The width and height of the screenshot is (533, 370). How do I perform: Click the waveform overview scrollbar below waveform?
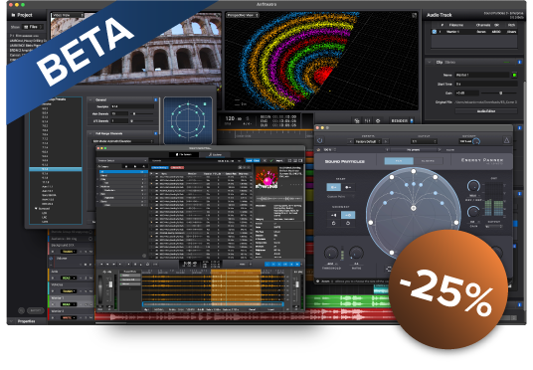(x=213, y=304)
